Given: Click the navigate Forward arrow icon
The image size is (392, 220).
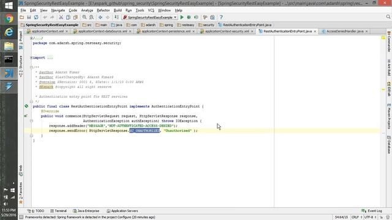Looking at the screenshot, I should click(108, 17).
